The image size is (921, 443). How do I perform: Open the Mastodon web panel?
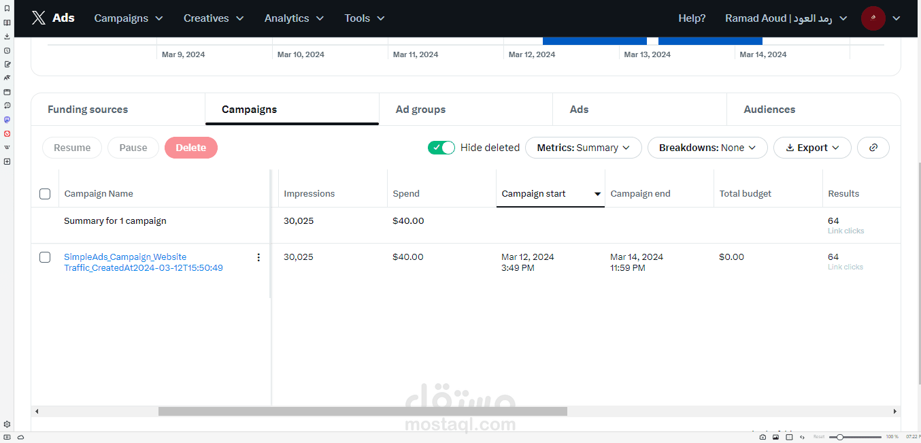[x=7, y=119]
